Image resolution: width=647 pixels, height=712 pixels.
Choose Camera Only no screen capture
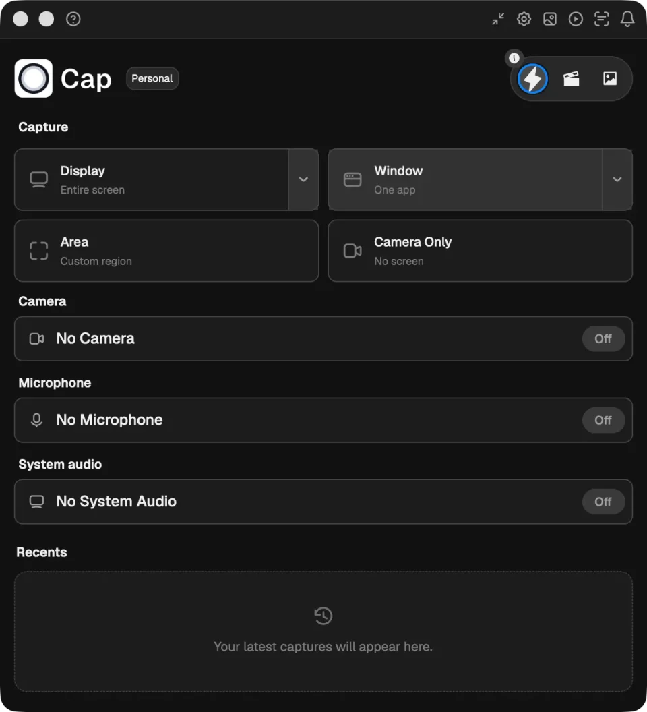tap(481, 251)
